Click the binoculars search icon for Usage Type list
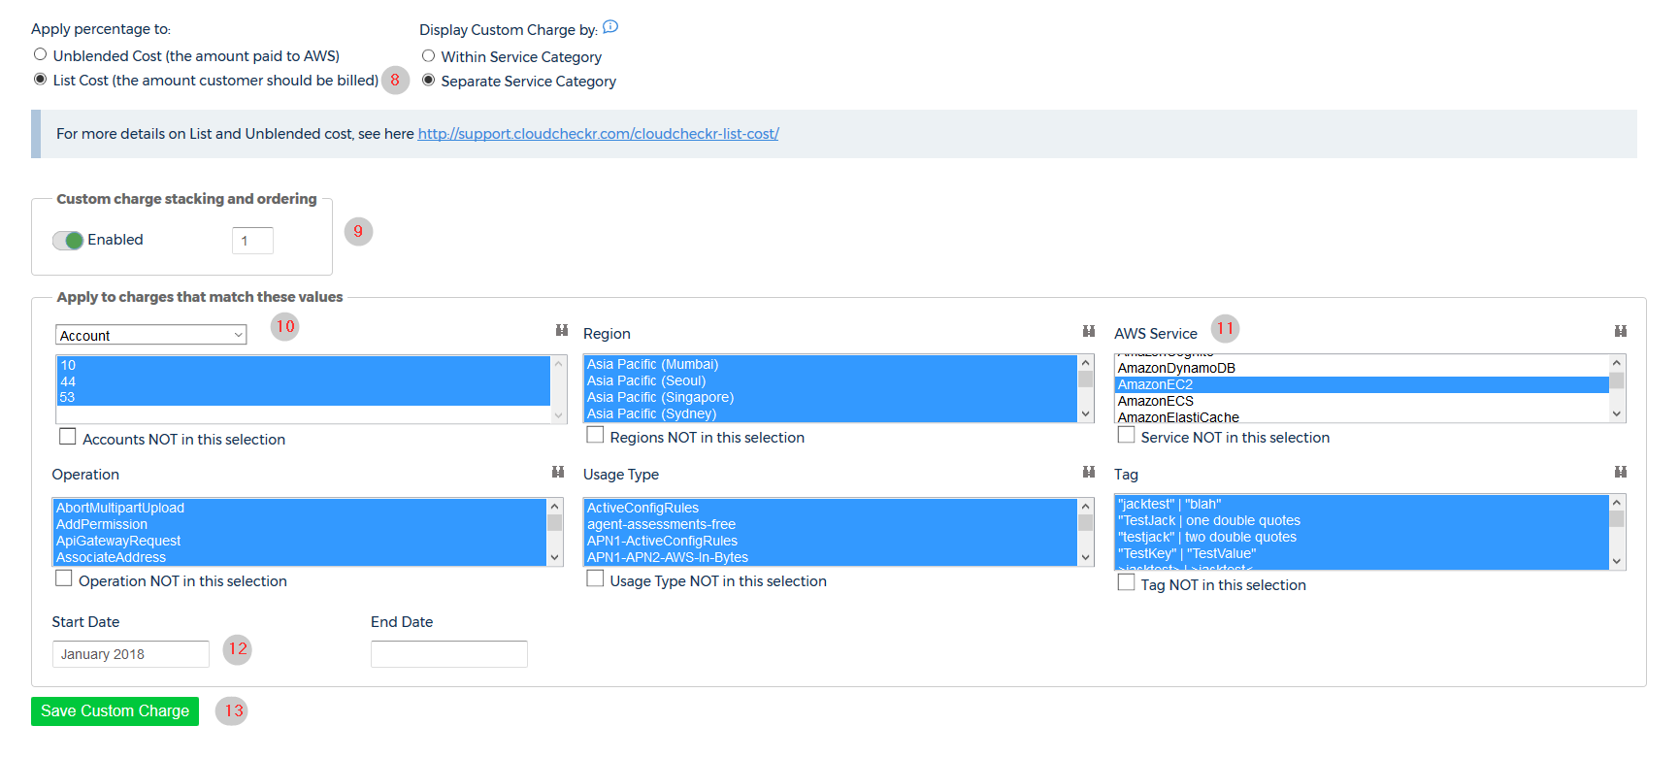This screenshot has height=759, width=1679. pos(1089,473)
